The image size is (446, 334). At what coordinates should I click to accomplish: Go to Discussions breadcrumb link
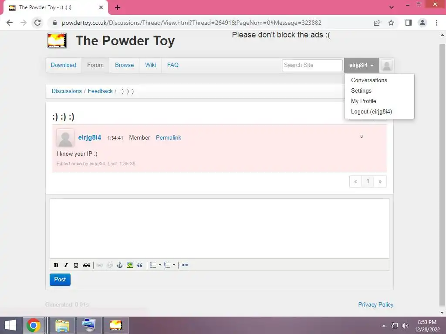(67, 91)
